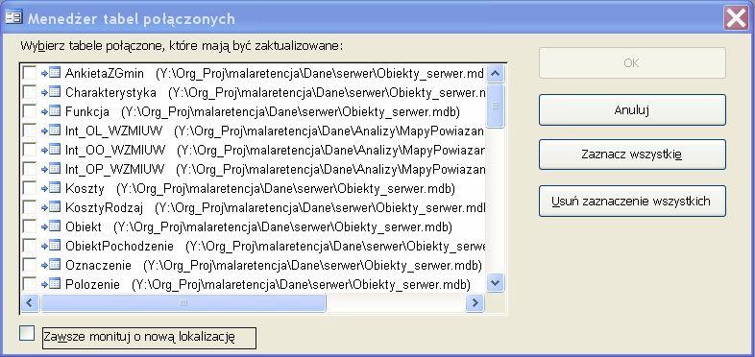The height and width of the screenshot is (357, 755).
Task: Select the Int_OP_WZMIUW row text
Action: pos(275,169)
